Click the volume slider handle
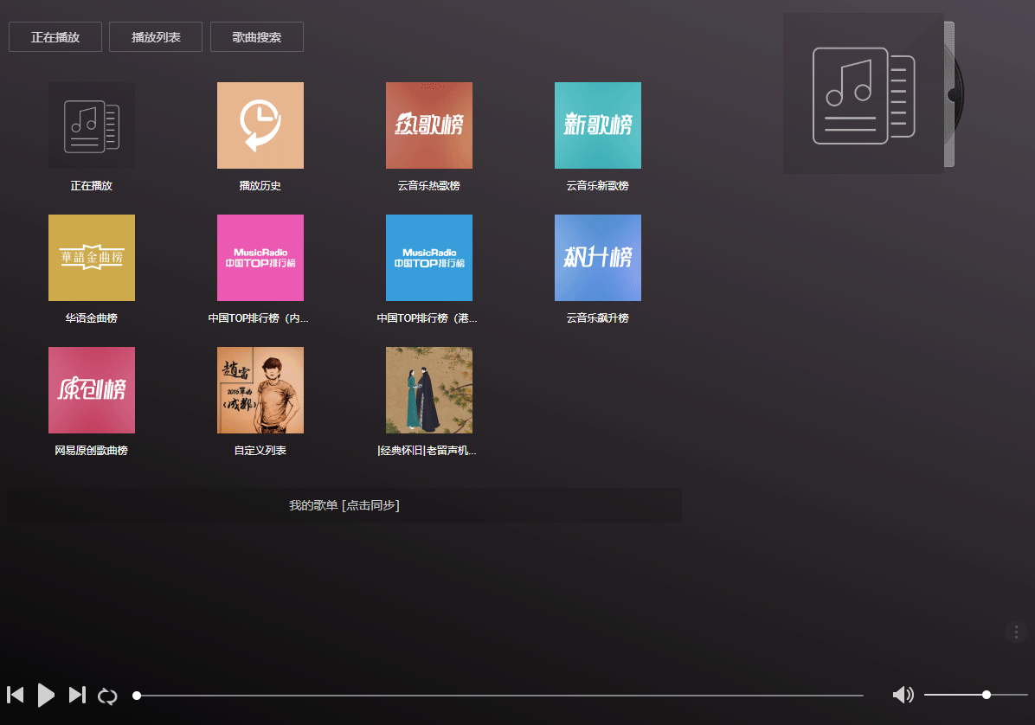Image resolution: width=1035 pixels, height=725 pixels. (x=987, y=695)
